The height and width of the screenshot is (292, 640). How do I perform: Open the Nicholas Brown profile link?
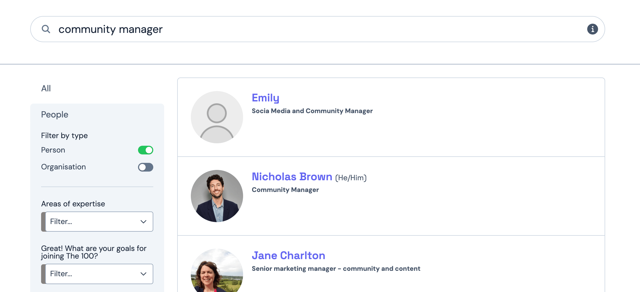coord(292,177)
